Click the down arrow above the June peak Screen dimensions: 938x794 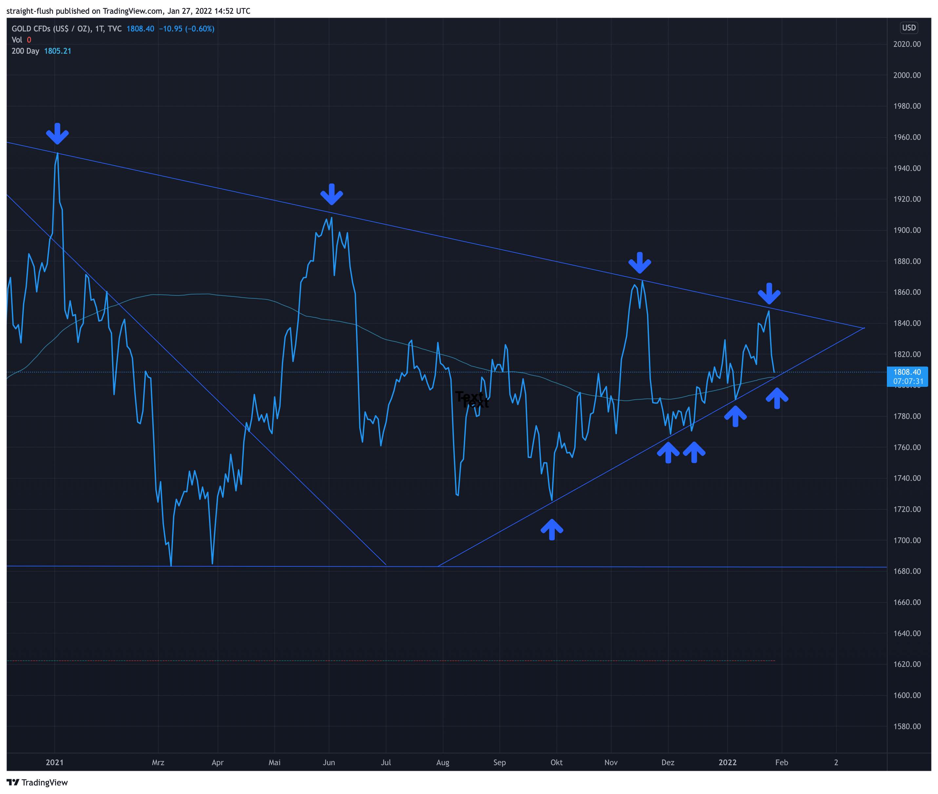point(331,195)
